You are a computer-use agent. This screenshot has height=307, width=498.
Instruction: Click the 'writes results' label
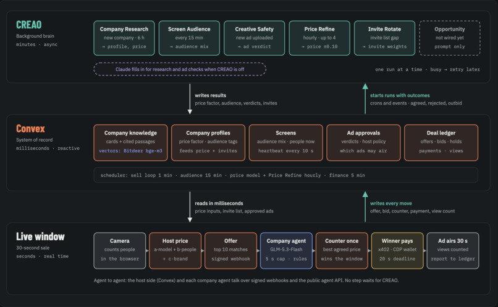pos(211,95)
